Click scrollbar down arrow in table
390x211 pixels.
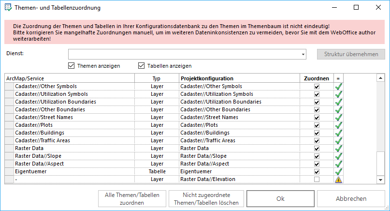[380, 180]
